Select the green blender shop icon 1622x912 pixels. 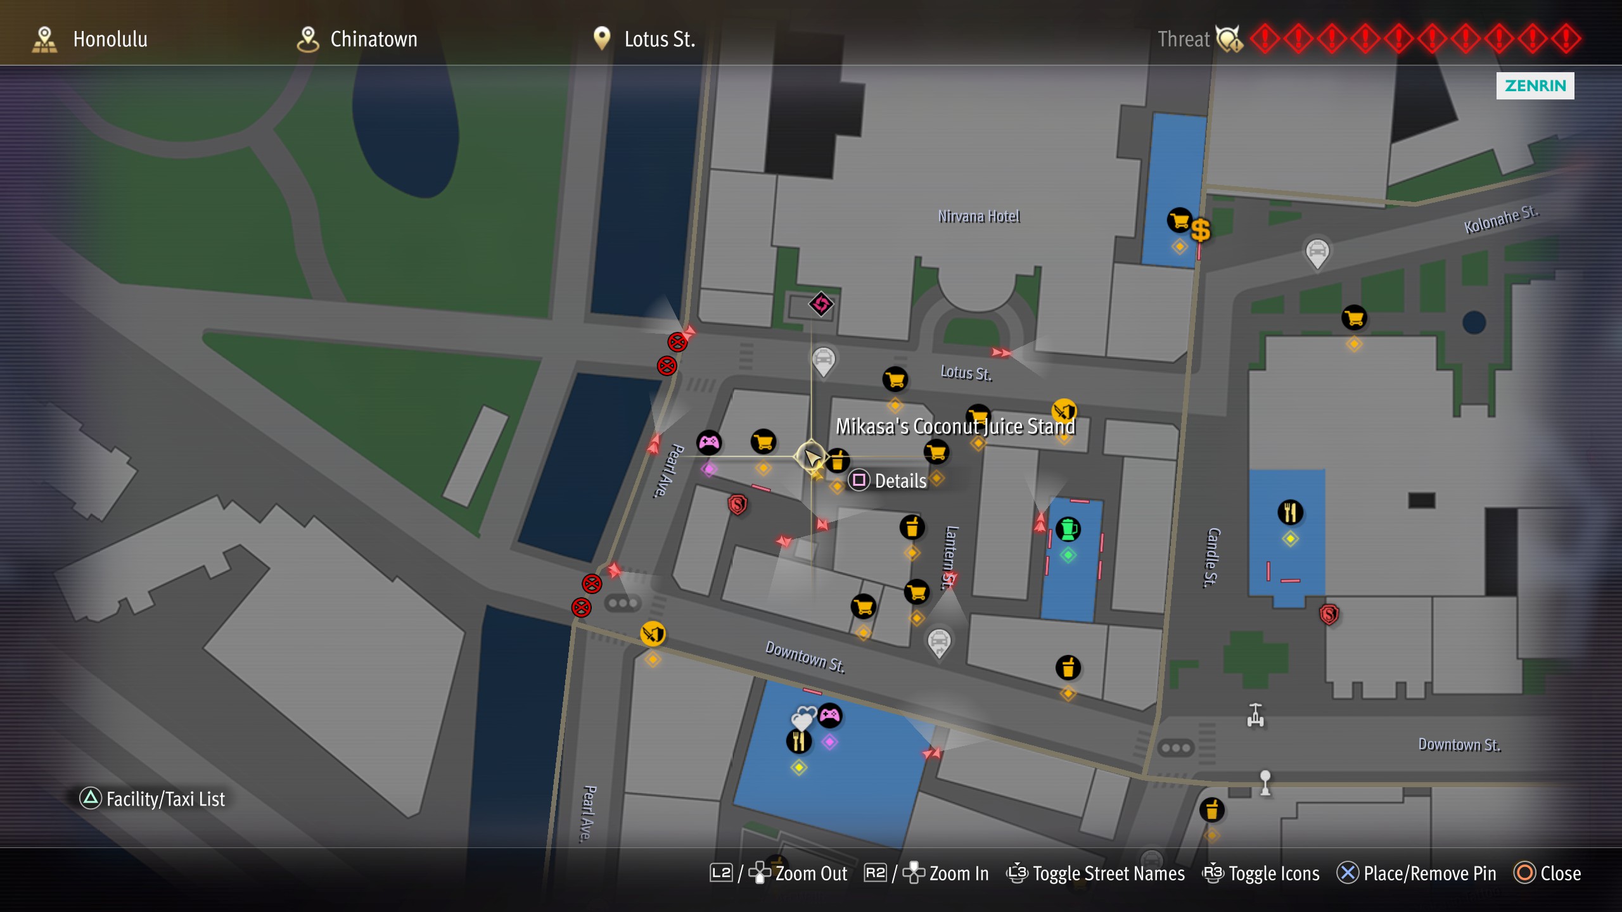pos(1068,529)
